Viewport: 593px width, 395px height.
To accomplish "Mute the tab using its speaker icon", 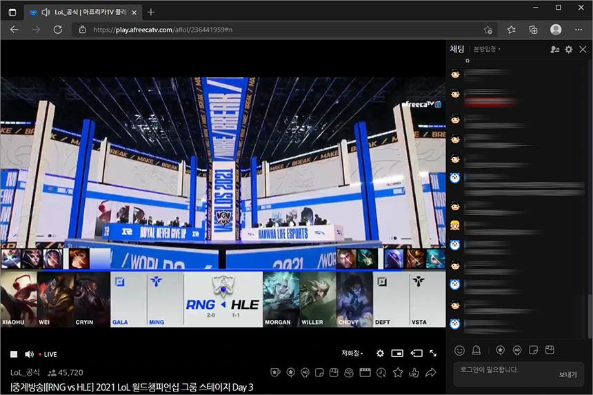I will (46, 12).
